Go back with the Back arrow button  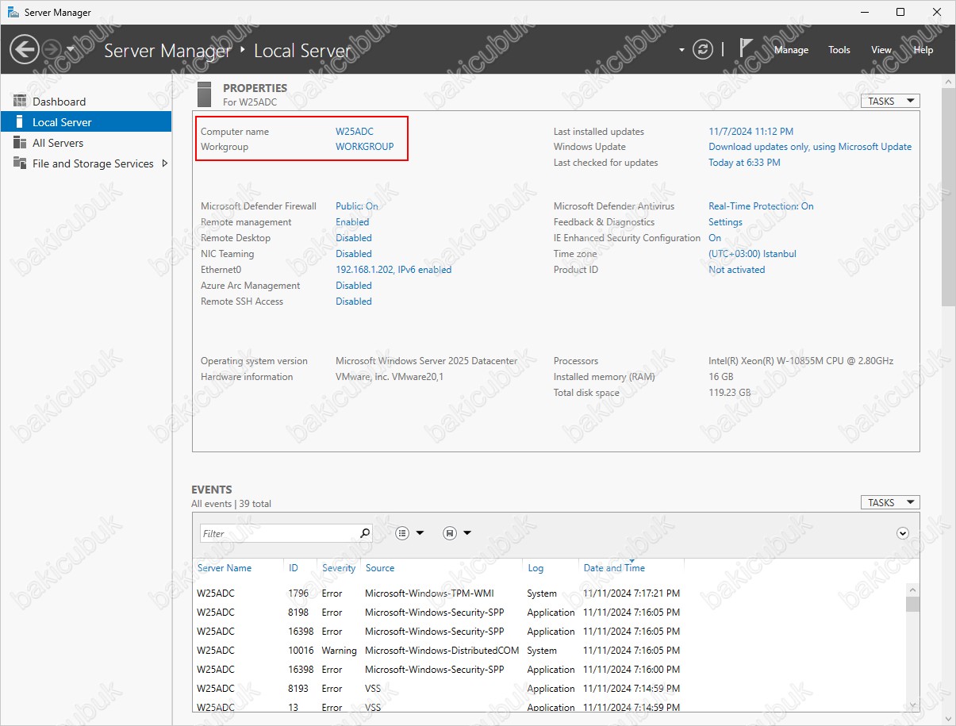click(x=24, y=49)
